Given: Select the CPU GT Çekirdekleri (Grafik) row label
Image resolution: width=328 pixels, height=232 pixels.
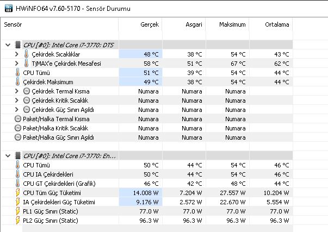Looking at the screenshot, I should pos(59,184).
